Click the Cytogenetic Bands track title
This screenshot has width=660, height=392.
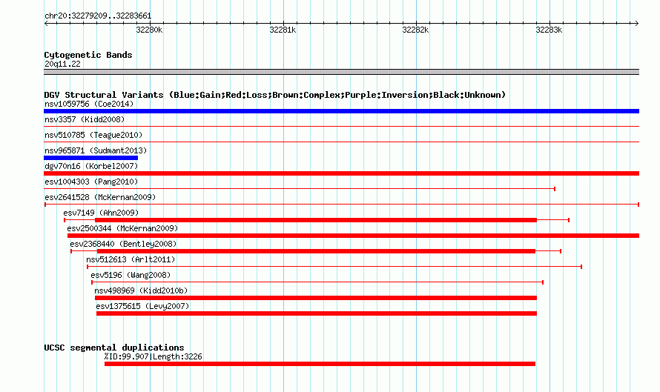pyautogui.click(x=88, y=55)
